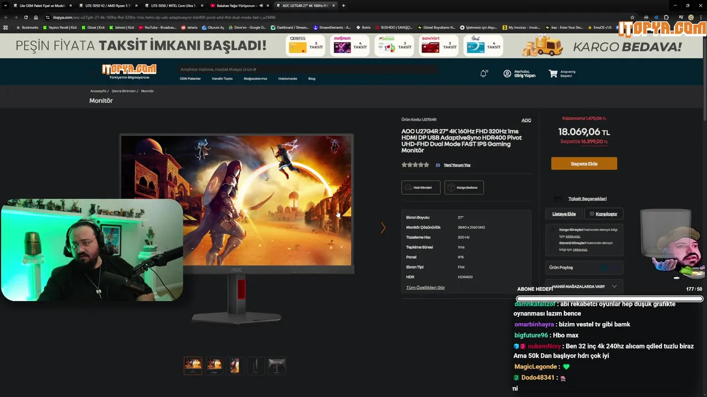Click the five-star product rating
The image size is (707, 397).
pos(415,165)
